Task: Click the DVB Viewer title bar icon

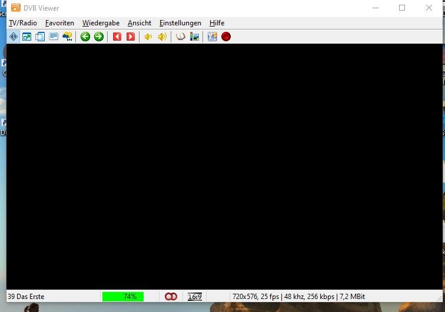Action: 16,8
